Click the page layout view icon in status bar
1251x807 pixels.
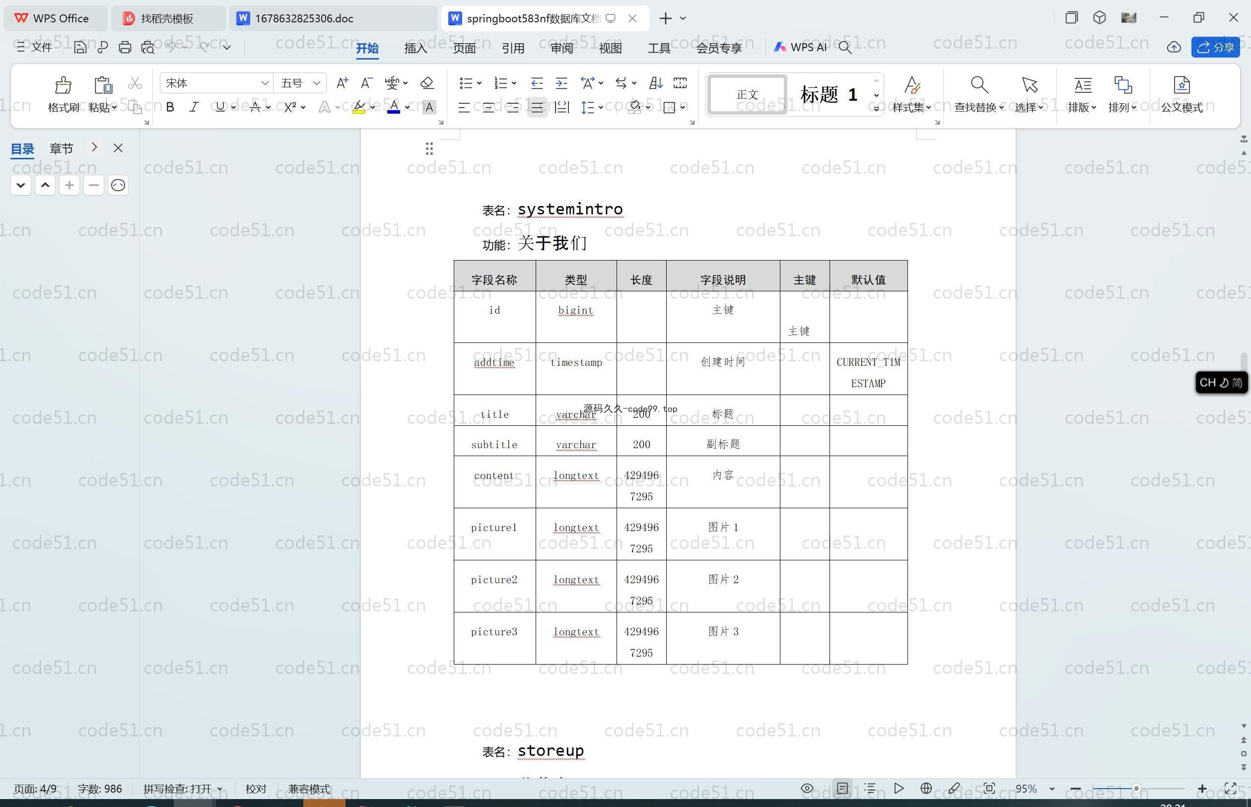(842, 788)
